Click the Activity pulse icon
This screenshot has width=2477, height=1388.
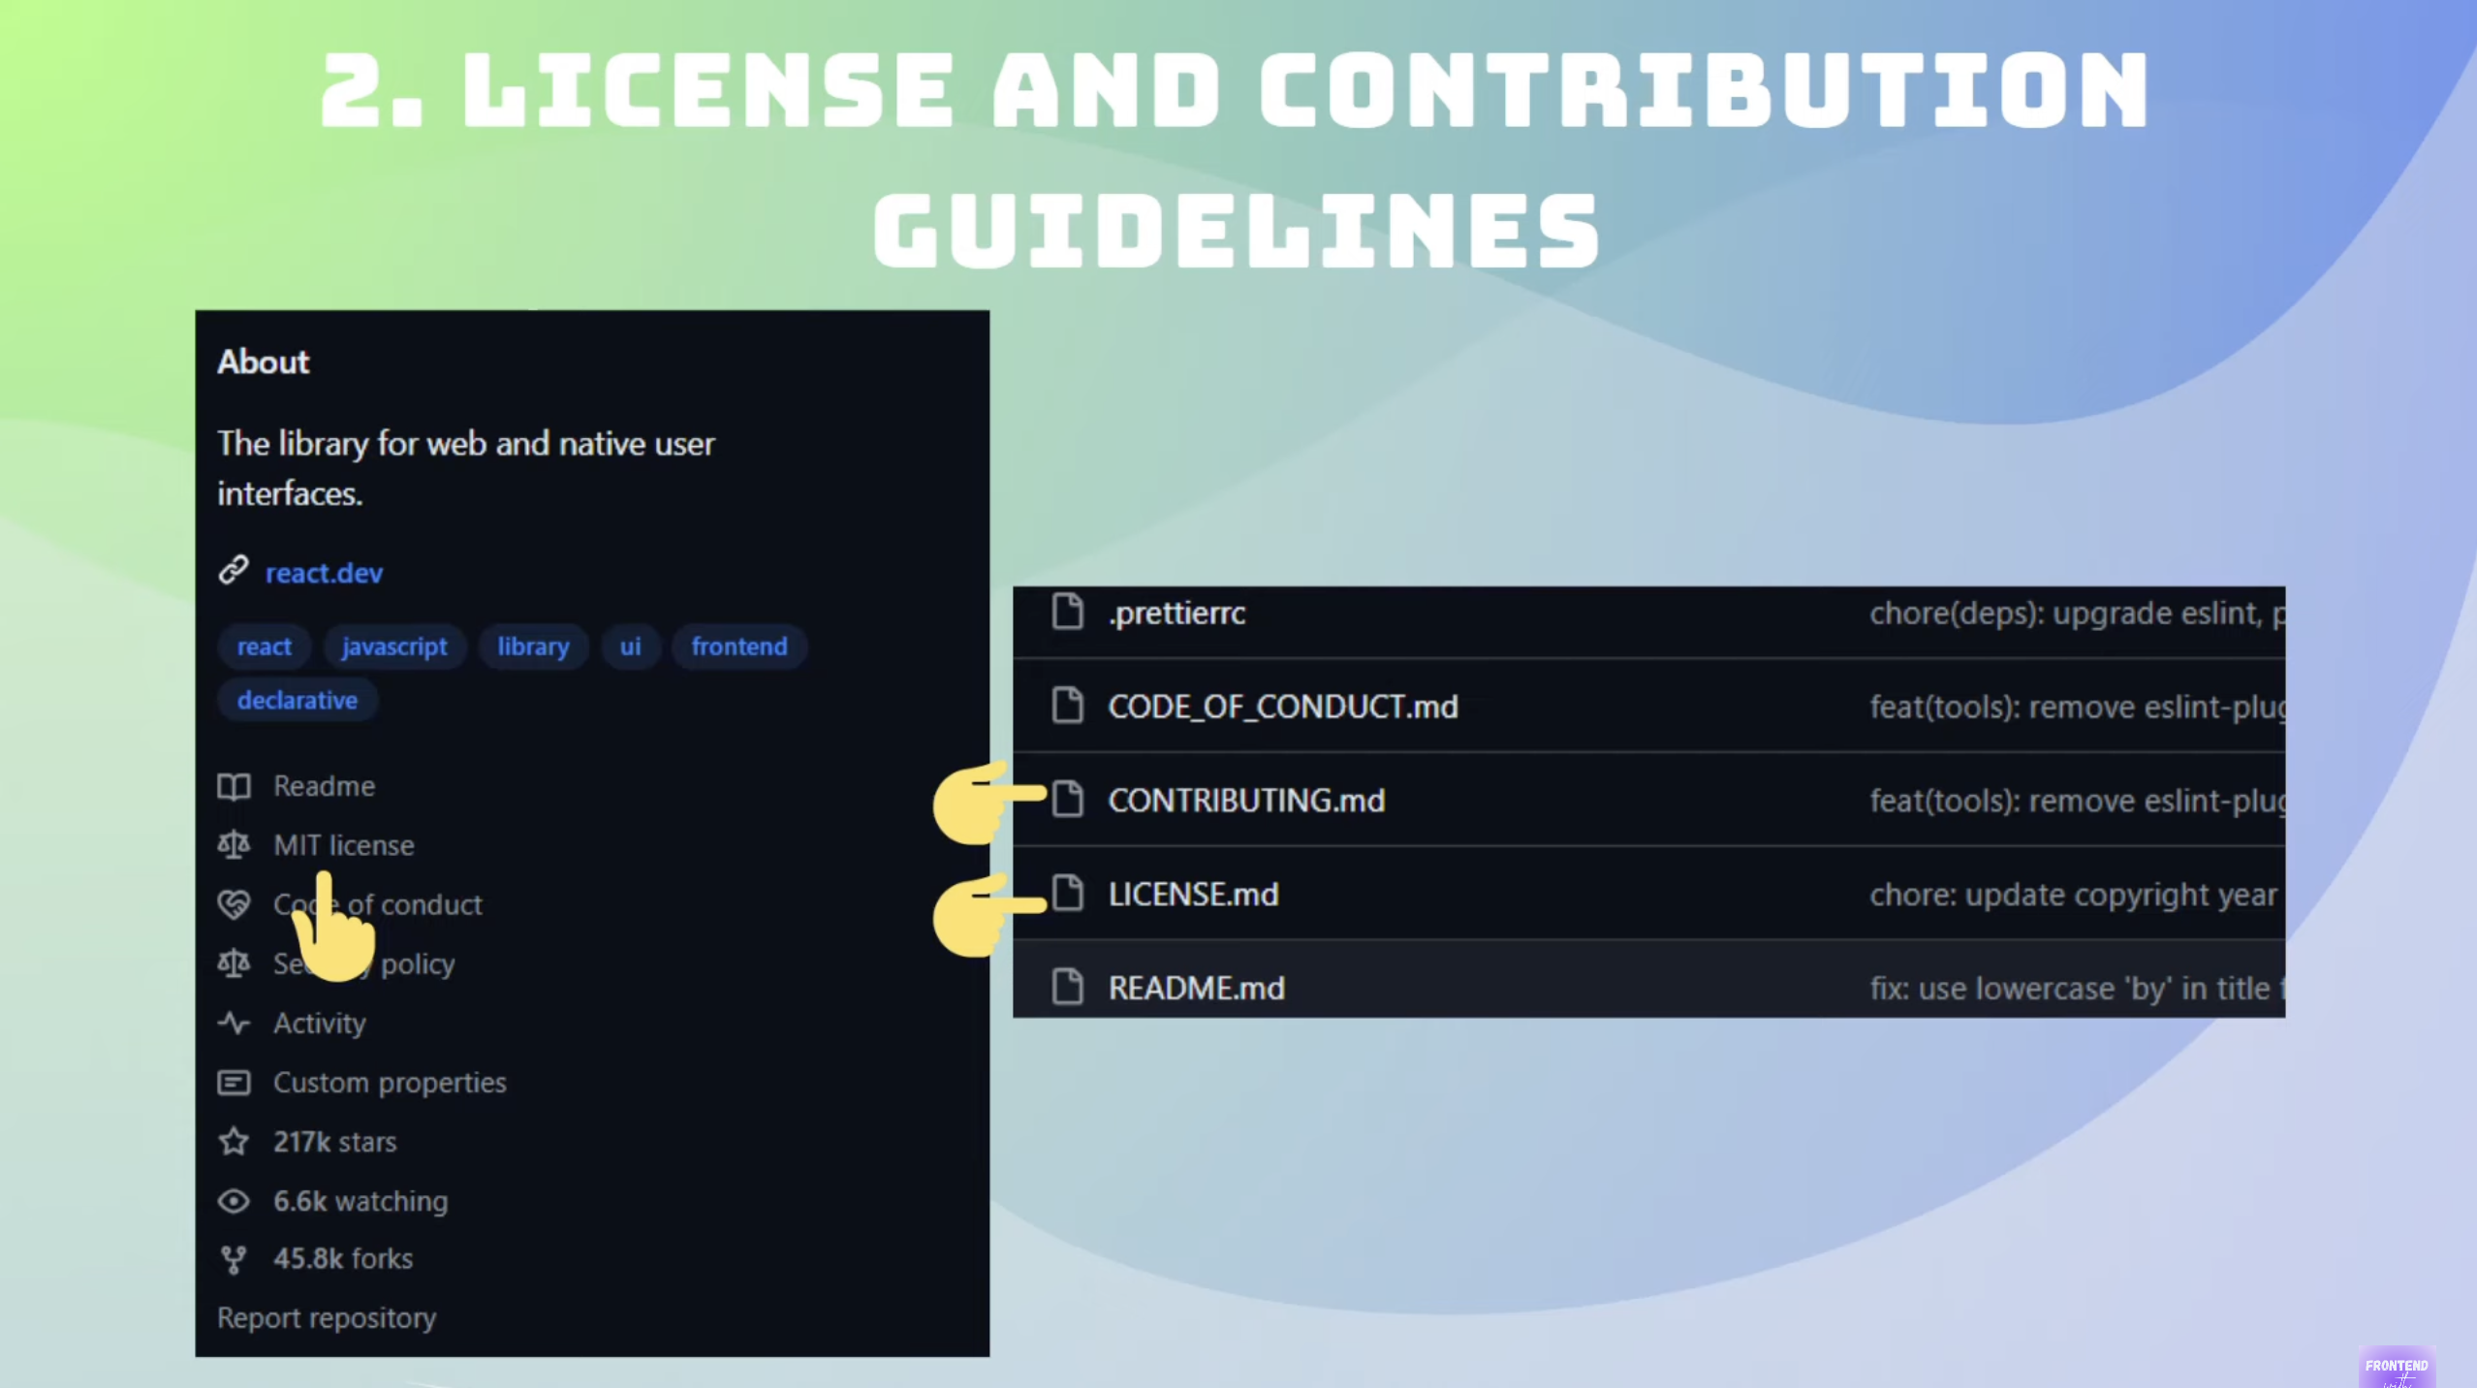coord(235,1023)
